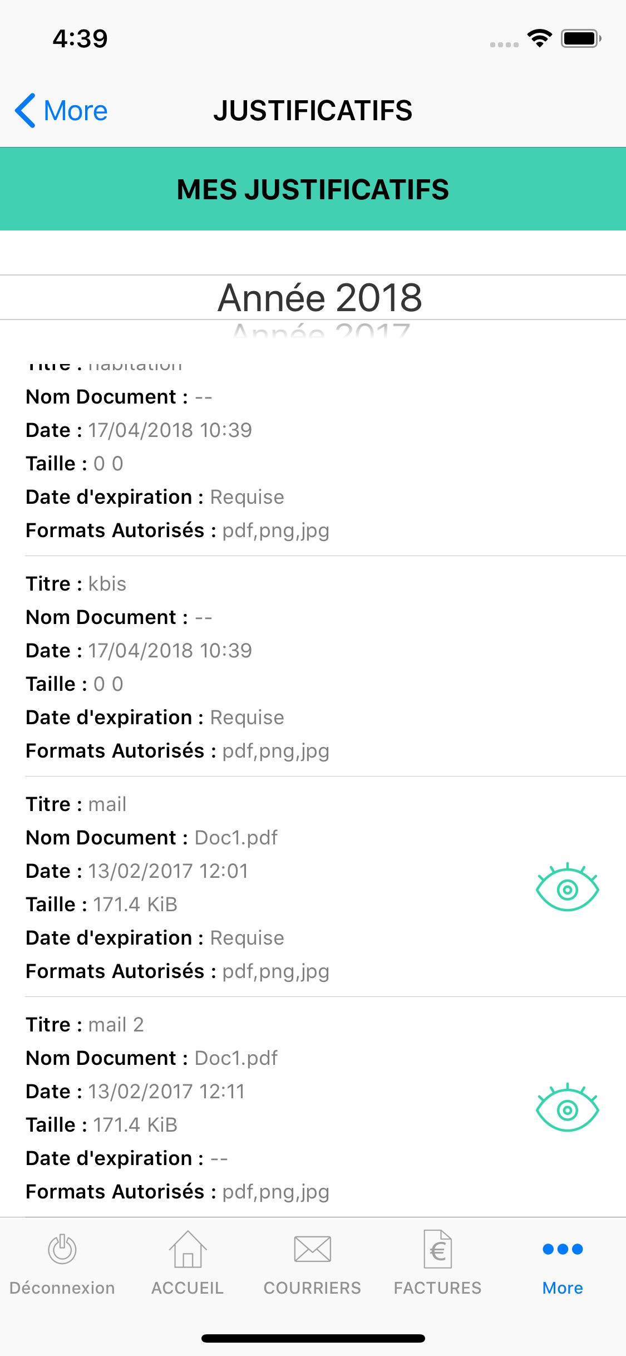
Task: Tap MES JUSTIFICATIFS green banner
Action: point(313,189)
